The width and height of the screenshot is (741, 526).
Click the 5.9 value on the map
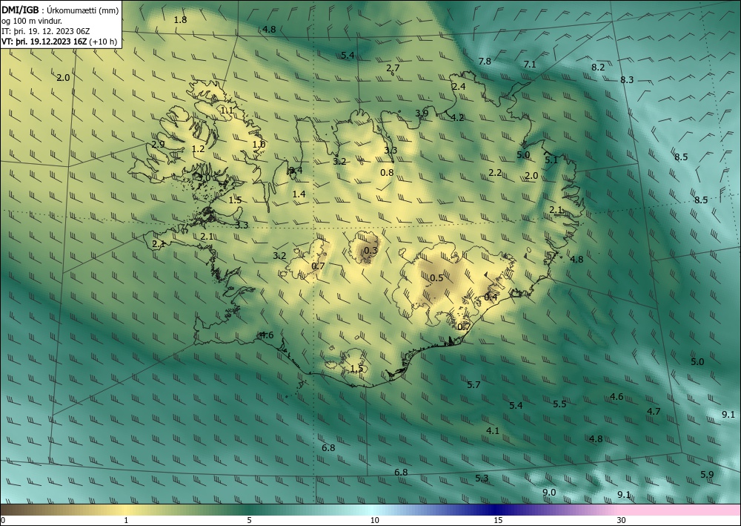coord(707,475)
